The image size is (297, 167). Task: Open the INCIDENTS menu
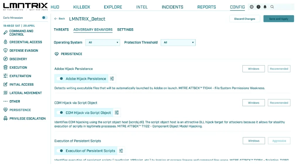pos(172,7)
